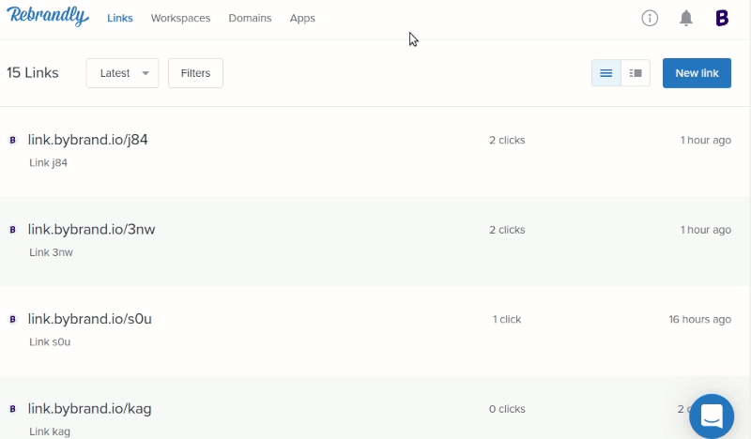This screenshot has height=439, width=751.
Task: Click '1 hour ago' timestamp for 3nw
Action: [706, 230]
